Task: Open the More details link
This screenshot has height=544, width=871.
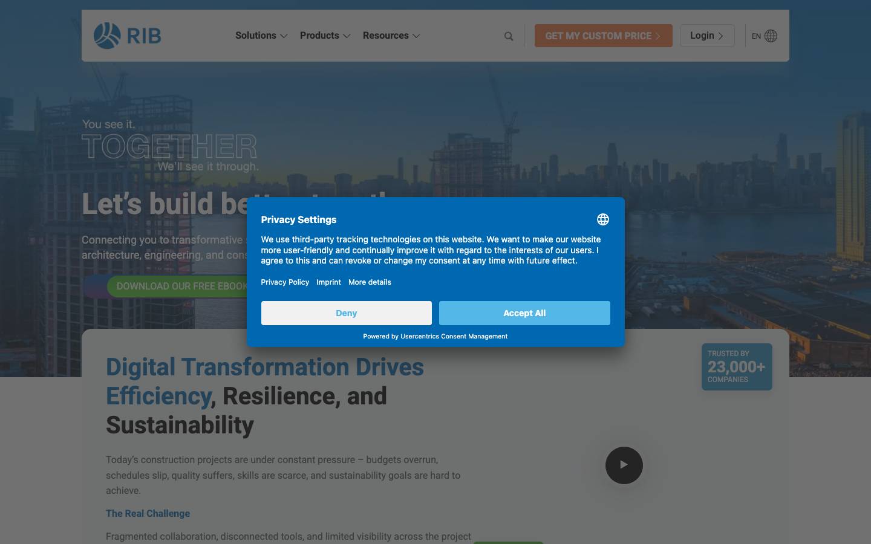Action: click(370, 282)
